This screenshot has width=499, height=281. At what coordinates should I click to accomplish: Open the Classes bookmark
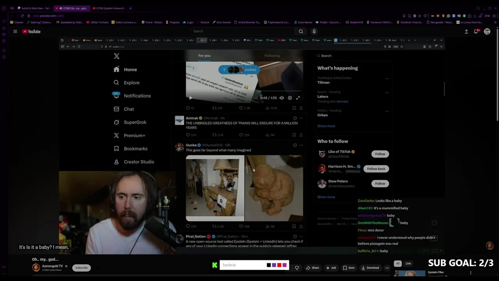click(x=16, y=22)
